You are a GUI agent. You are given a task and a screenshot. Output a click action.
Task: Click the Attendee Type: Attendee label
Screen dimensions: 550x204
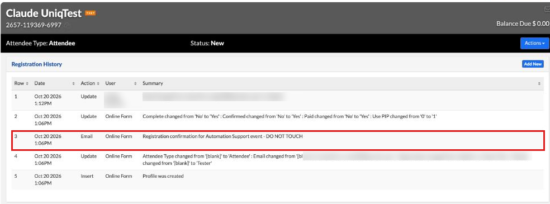tap(41, 44)
